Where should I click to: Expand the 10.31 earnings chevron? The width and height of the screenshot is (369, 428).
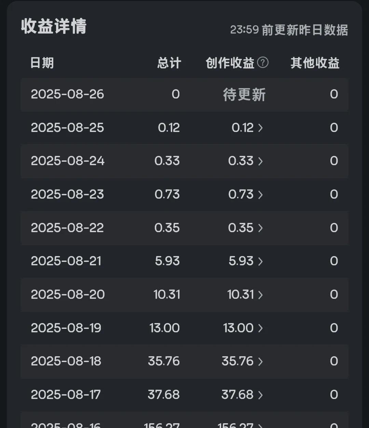(x=260, y=295)
